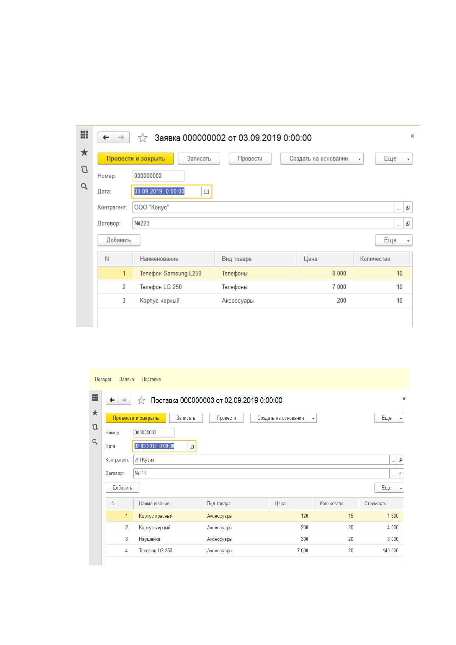Viewport: 456px width, 645px height.
Task: Click Номер field 000000002
Action: click(159, 176)
